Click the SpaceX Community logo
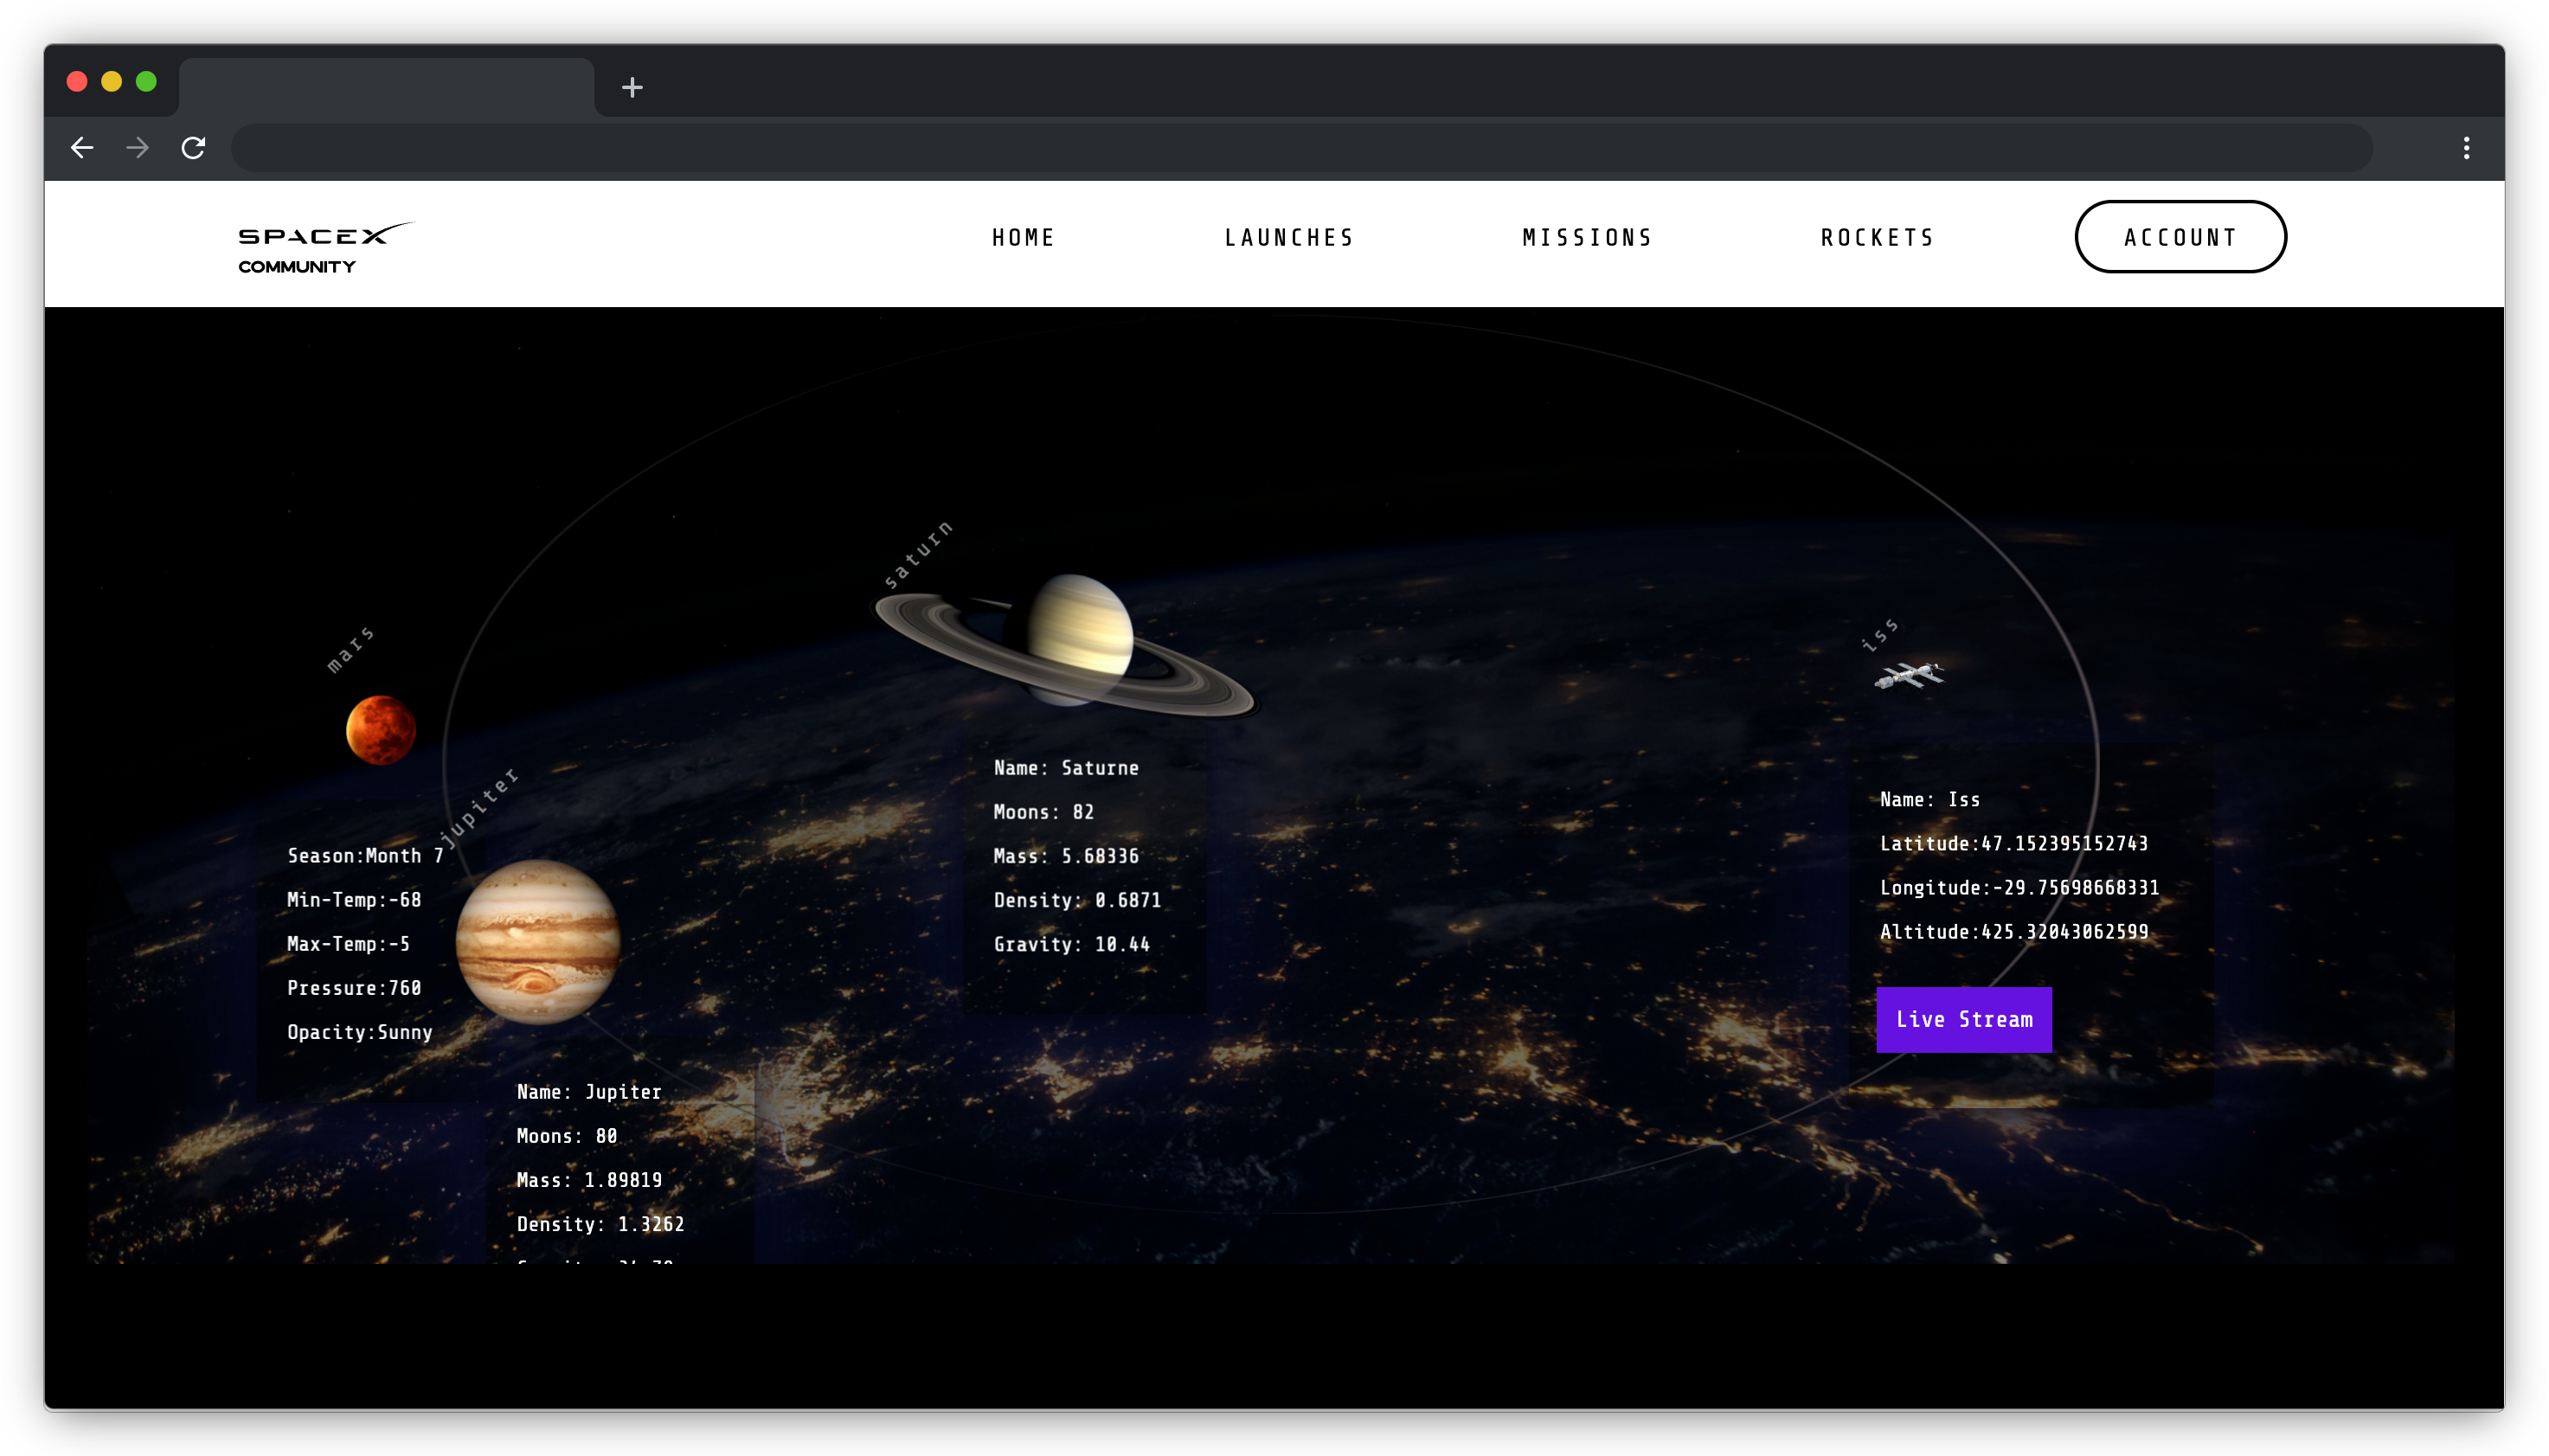This screenshot has width=2549, height=1456. click(x=320, y=245)
